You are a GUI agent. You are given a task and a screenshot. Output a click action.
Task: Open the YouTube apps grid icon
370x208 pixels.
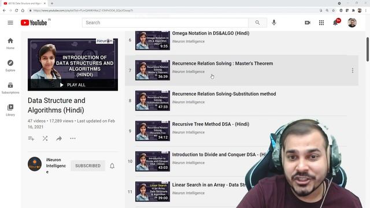[x=321, y=23]
